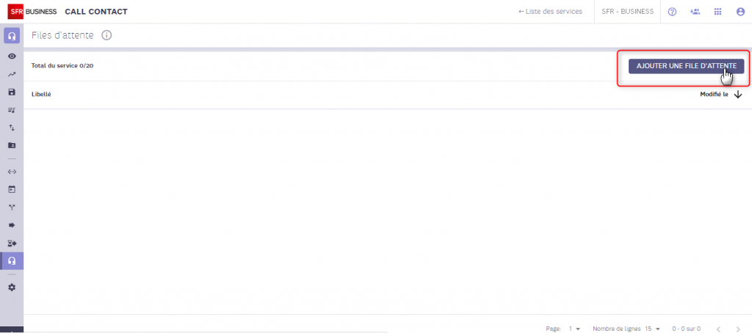Open the help question mark icon
752x333 pixels.
[672, 12]
